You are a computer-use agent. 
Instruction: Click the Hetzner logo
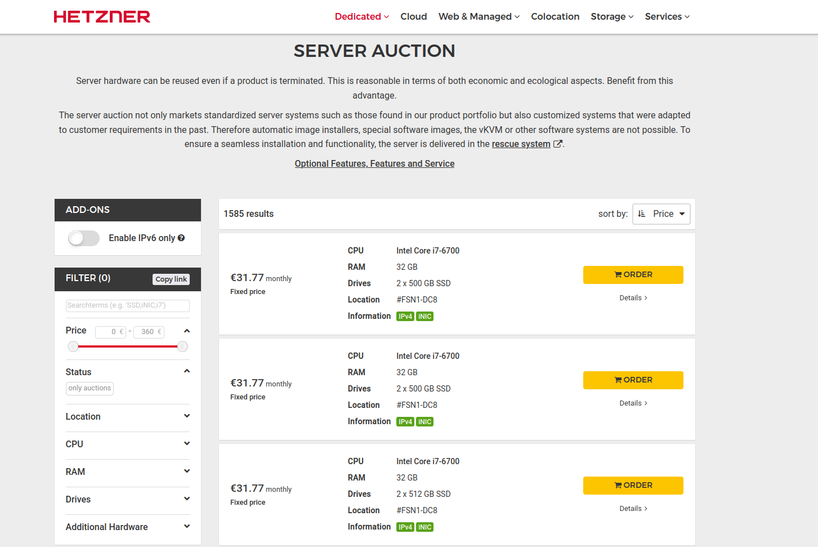click(x=102, y=17)
